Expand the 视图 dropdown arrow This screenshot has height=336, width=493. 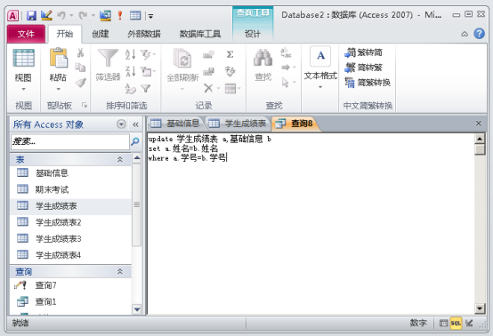[23, 89]
